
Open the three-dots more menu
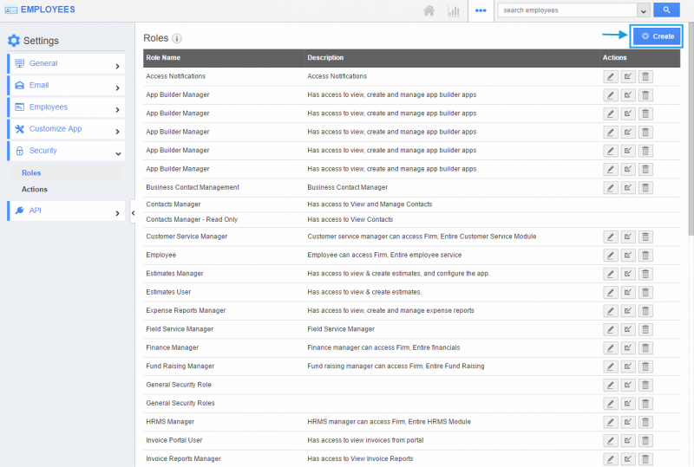coord(481,10)
